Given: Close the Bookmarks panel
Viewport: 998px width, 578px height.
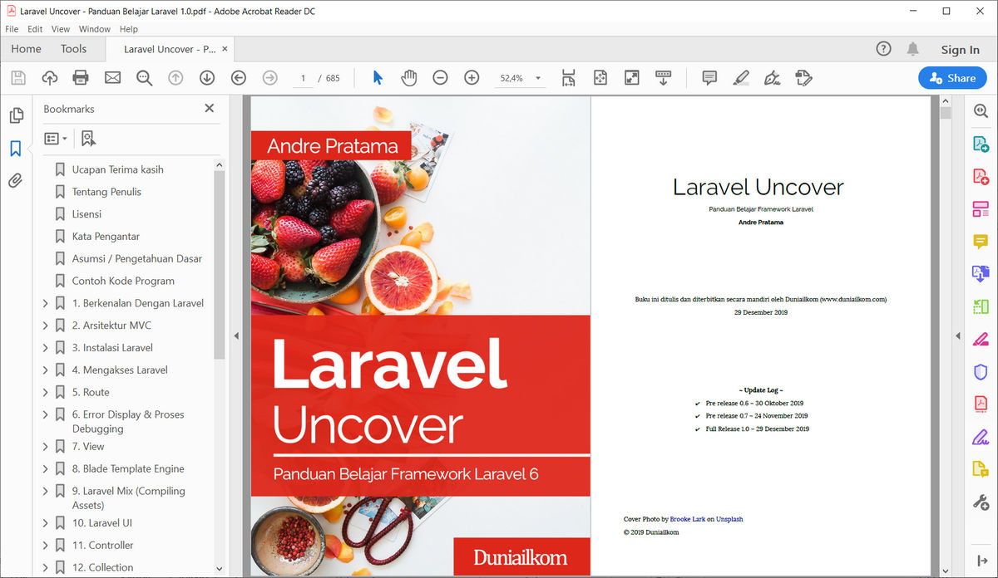Looking at the screenshot, I should click(210, 108).
